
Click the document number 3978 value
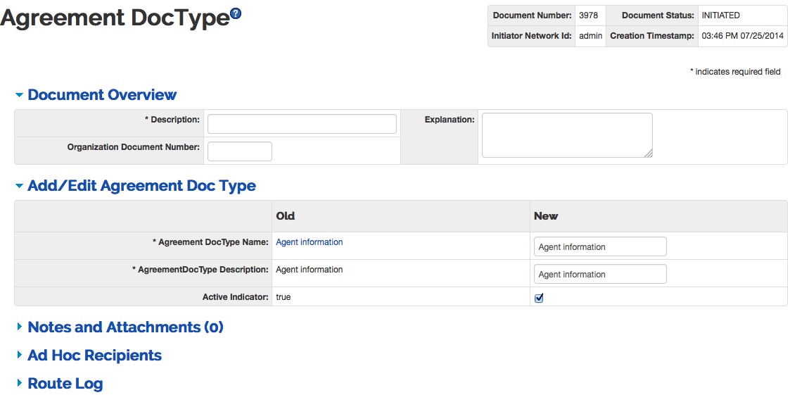pyautogui.click(x=588, y=15)
